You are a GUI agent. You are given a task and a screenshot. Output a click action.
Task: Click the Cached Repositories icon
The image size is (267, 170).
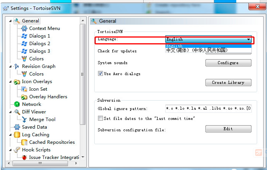24,142
